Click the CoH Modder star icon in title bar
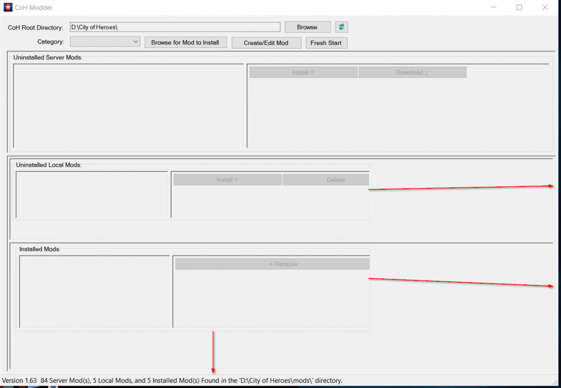 click(x=8, y=8)
